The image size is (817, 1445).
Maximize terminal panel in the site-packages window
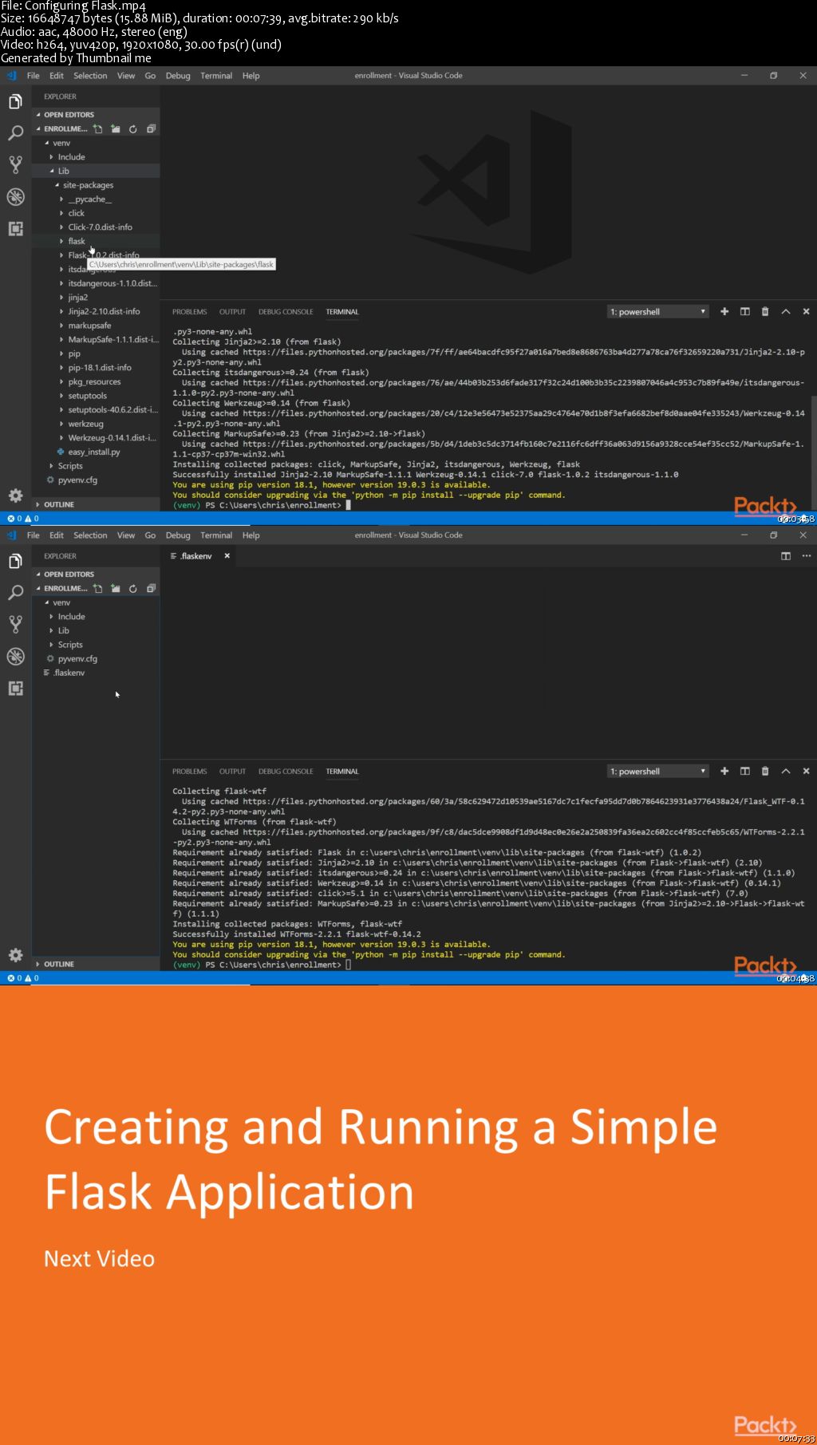click(786, 312)
